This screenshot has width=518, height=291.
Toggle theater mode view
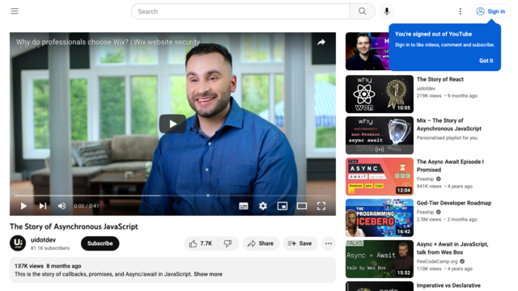point(302,206)
